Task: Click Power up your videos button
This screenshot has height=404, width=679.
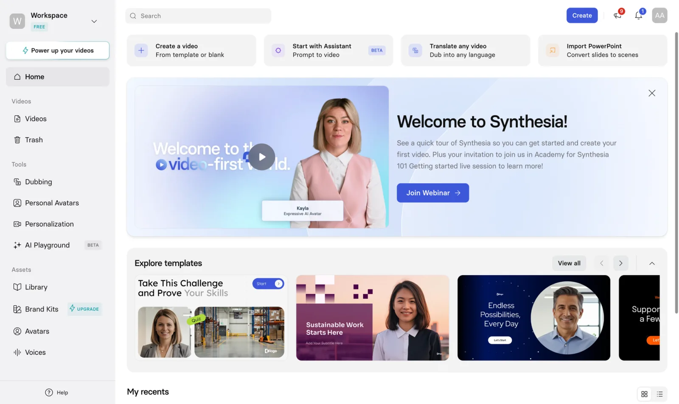Action: click(x=58, y=50)
